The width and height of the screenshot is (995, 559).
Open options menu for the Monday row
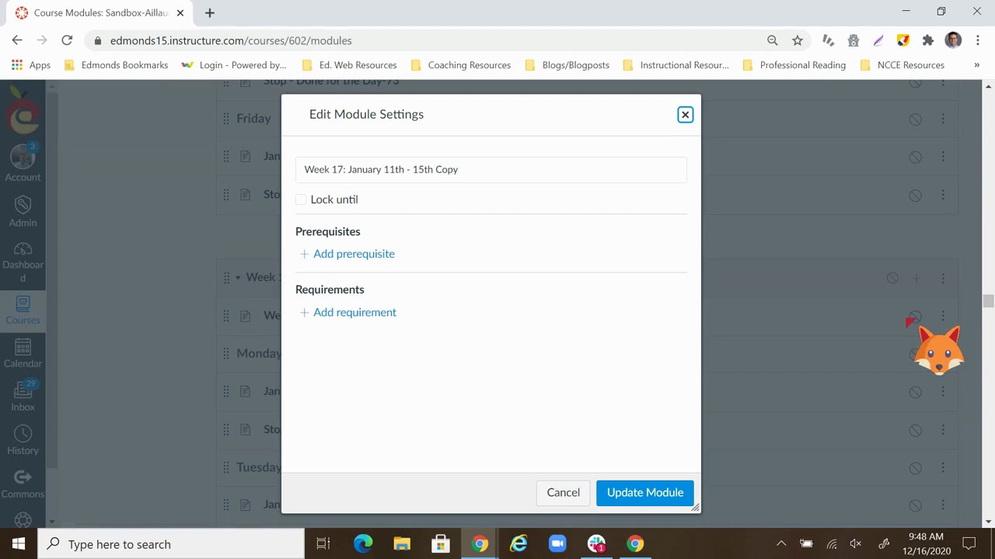943,353
